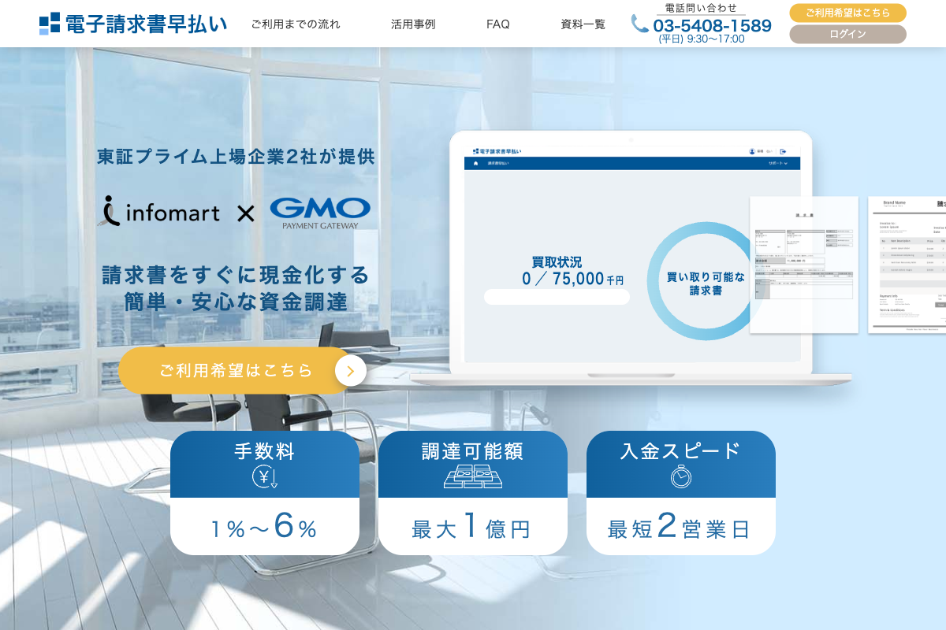The width and height of the screenshot is (946, 630).
Task: Click the 請求書をすぐに現金化する headline
Action: point(236,275)
